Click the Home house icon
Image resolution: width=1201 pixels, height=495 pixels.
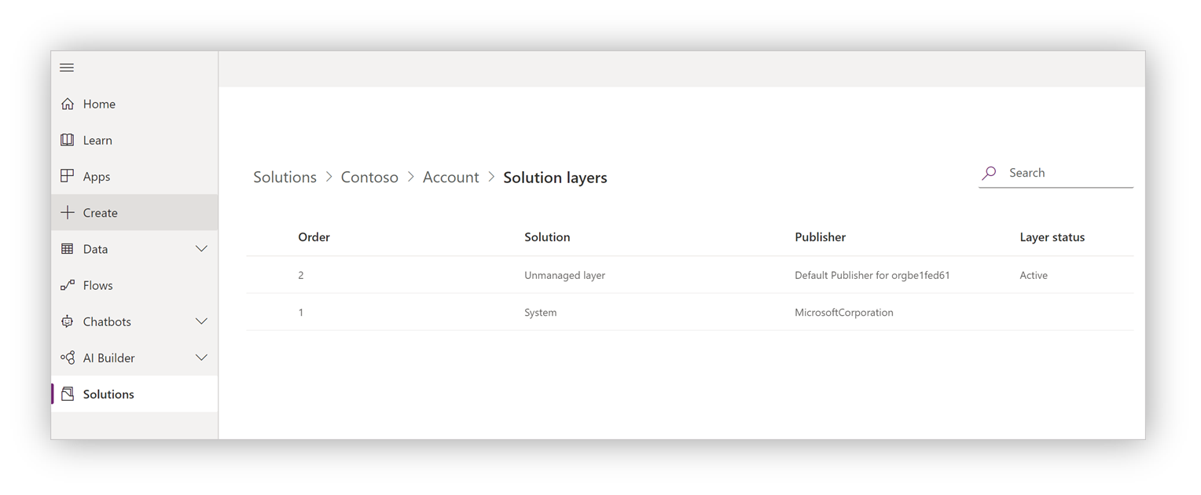click(68, 104)
